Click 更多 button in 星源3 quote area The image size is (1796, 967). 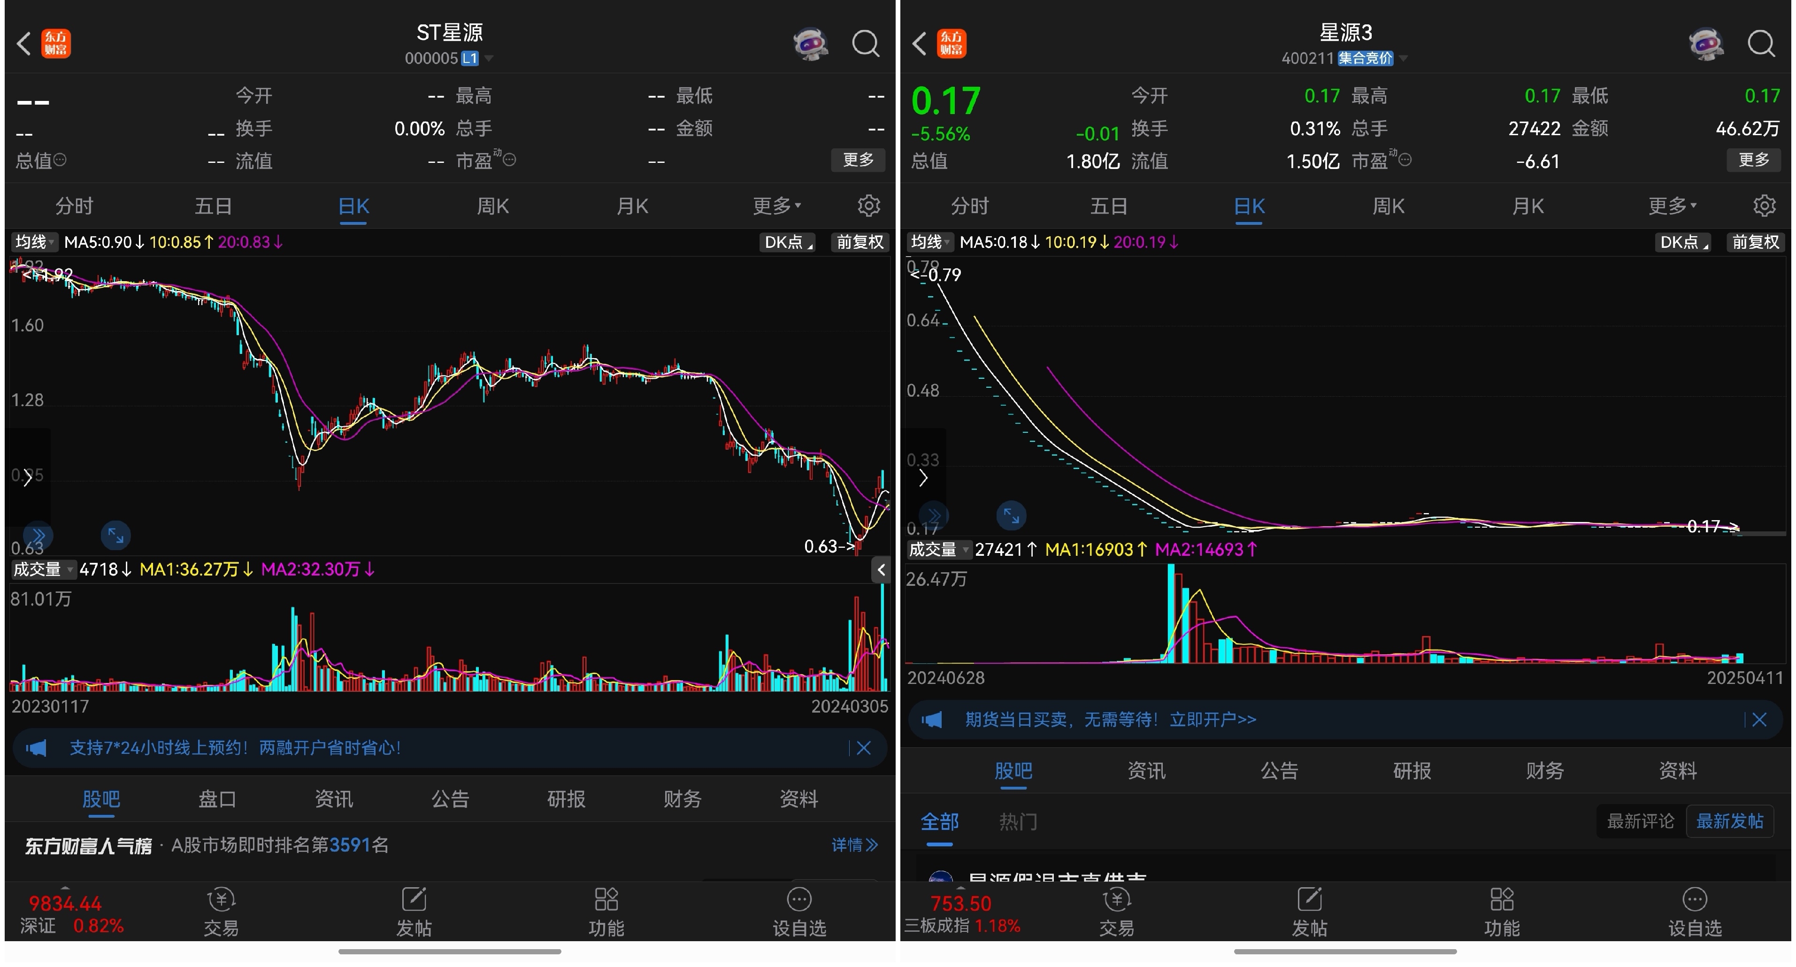1753,161
